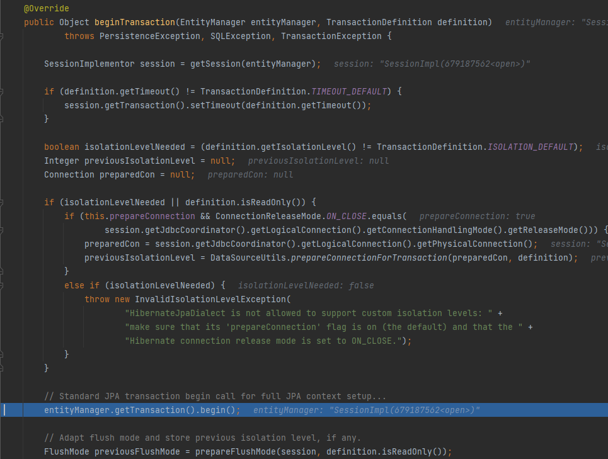Select the ISOLATION_DEFAULT constant
This screenshot has height=459, width=608.
tap(531, 147)
